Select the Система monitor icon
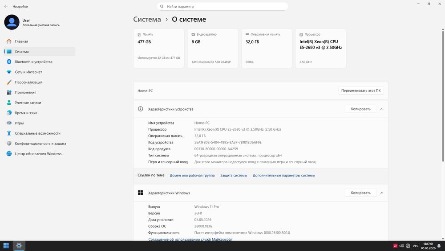 pyautogui.click(x=9, y=51)
